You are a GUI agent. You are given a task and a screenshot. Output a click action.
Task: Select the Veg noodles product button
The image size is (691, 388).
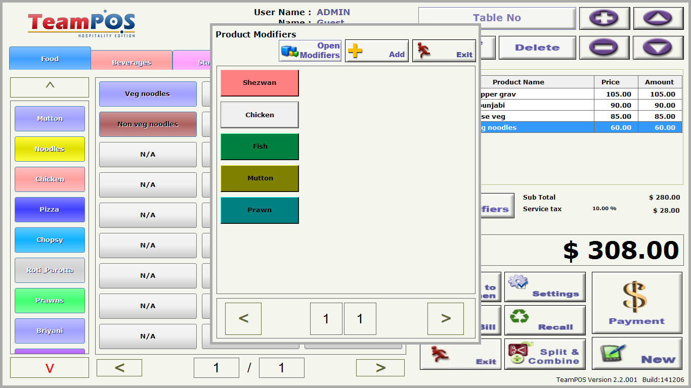click(148, 94)
